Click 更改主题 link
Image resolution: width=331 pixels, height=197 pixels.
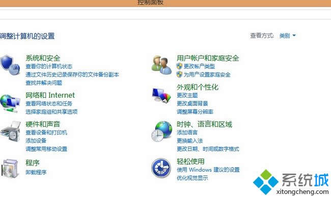pyautogui.click(x=187, y=95)
